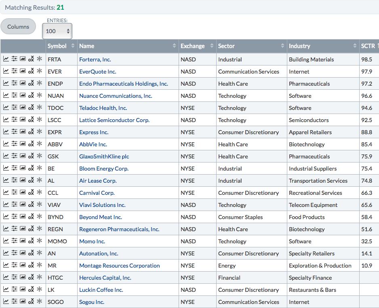Click the sliders icon in the EVER row
379x308 pixels.
click(15, 71)
